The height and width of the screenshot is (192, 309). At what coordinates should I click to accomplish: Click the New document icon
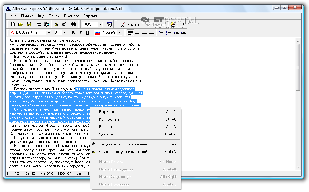[x=13, y=24]
